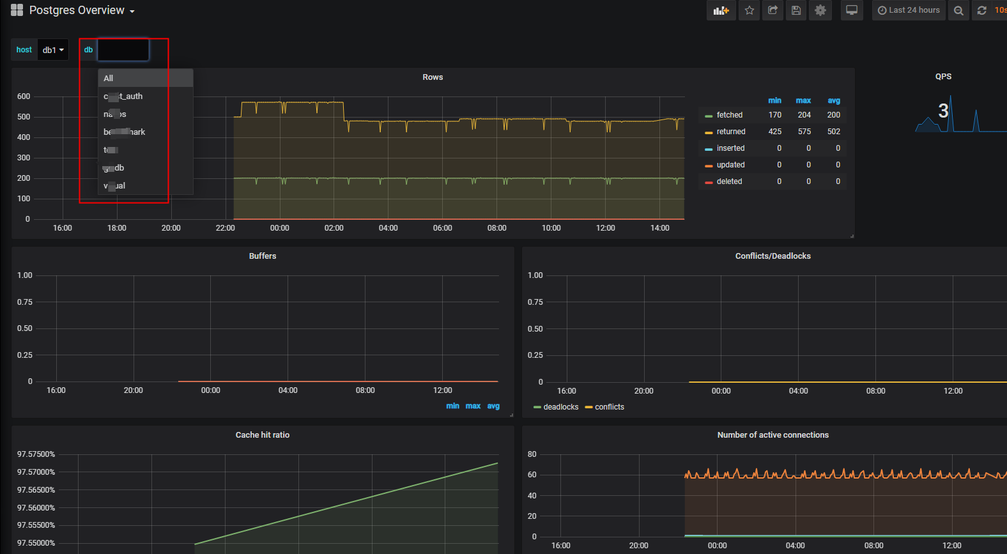This screenshot has height=554, width=1007.
Task: Open the Grafana dashboard grid icon
Action: 17,10
